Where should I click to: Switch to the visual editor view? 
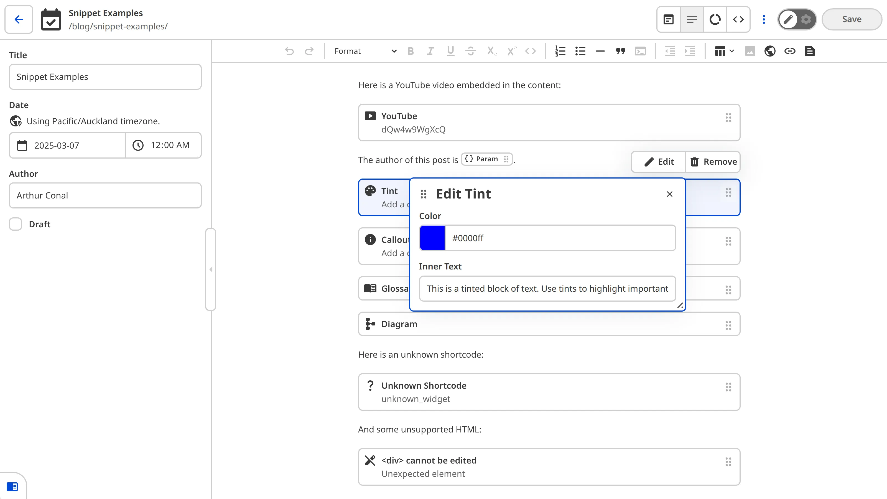668,19
